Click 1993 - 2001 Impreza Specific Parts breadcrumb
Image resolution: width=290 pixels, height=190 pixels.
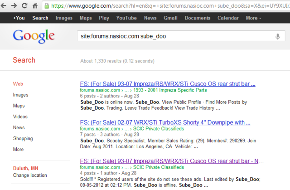click(170, 90)
